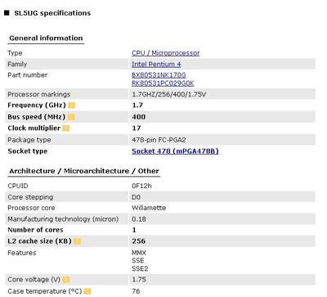This screenshot has width=327, height=297.
Task: Click the CPUID value 0F12h
Action: (141, 186)
